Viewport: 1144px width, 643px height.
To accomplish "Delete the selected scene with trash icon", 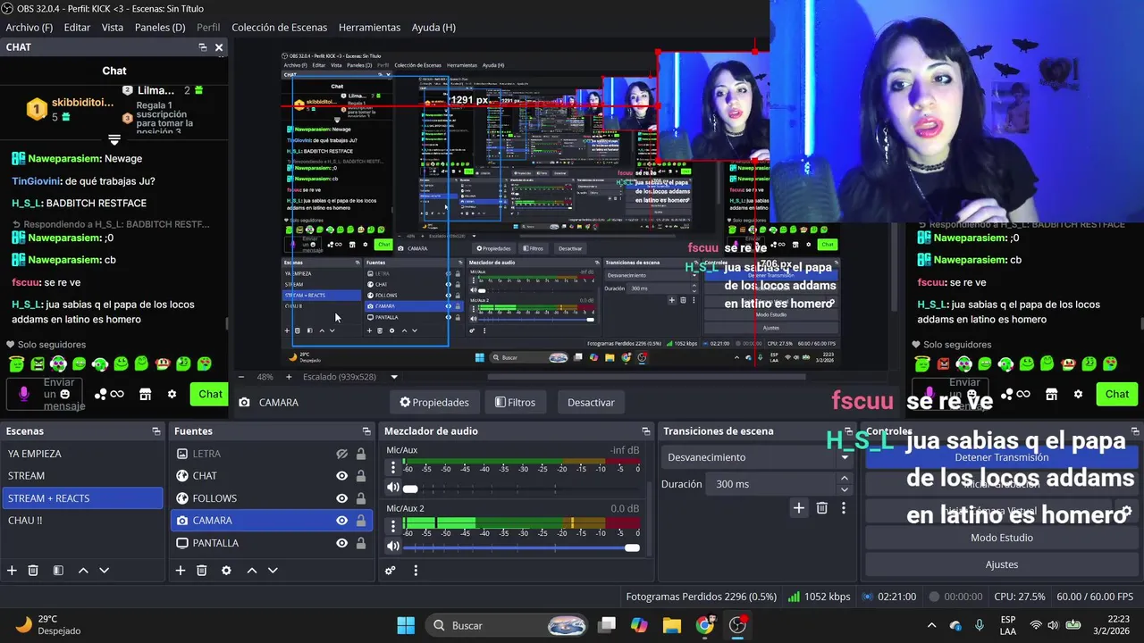I will click(33, 571).
